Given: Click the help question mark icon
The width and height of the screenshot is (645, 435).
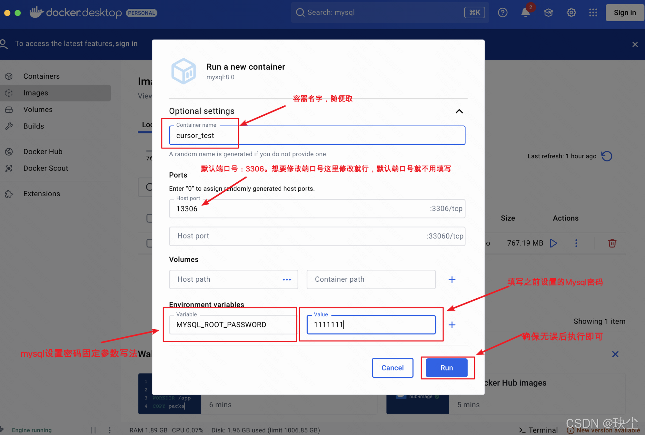Looking at the screenshot, I should 502,13.
